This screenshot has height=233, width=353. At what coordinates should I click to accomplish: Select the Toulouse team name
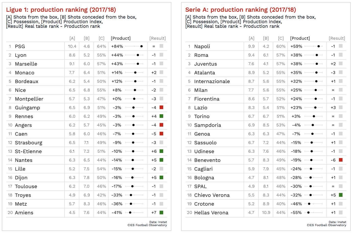(26, 186)
